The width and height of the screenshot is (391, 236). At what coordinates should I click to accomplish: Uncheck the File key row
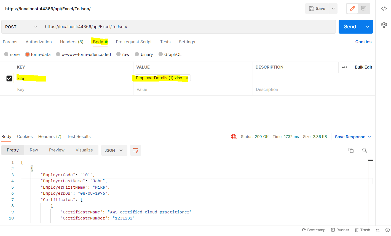pyautogui.click(x=9, y=78)
